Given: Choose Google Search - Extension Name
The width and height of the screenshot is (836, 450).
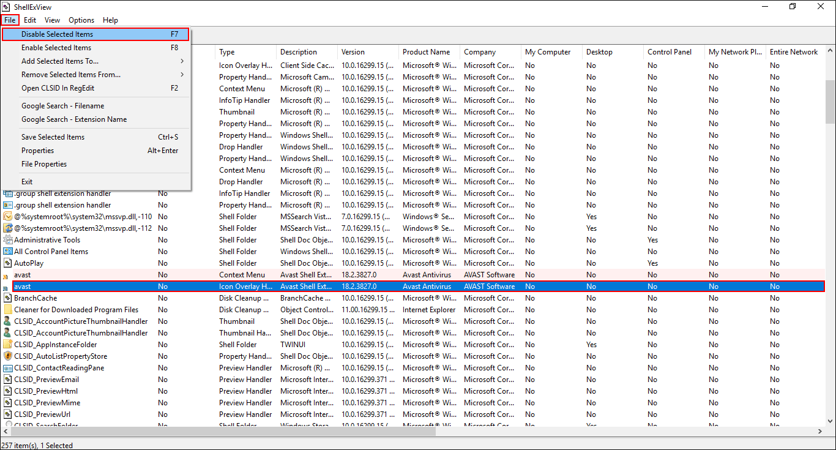Looking at the screenshot, I should point(95,119).
